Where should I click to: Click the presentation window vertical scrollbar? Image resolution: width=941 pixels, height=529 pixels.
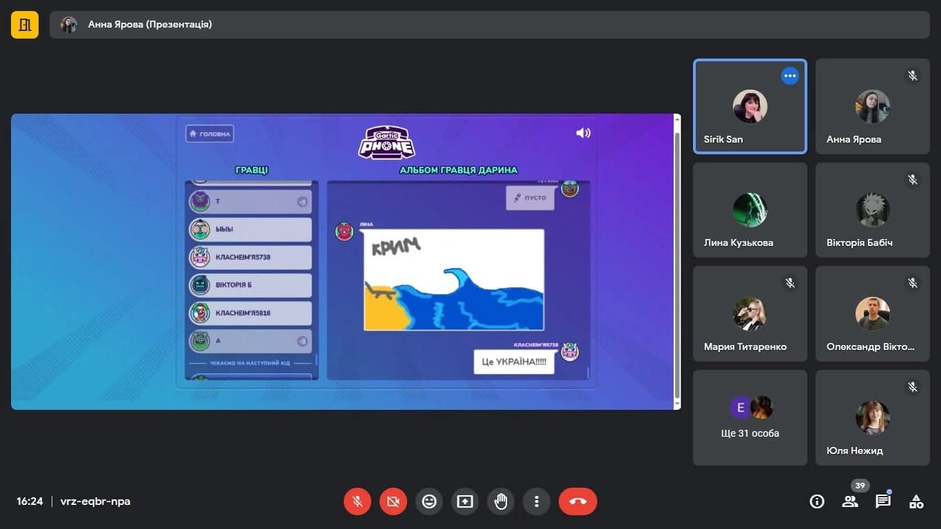pos(676,262)
